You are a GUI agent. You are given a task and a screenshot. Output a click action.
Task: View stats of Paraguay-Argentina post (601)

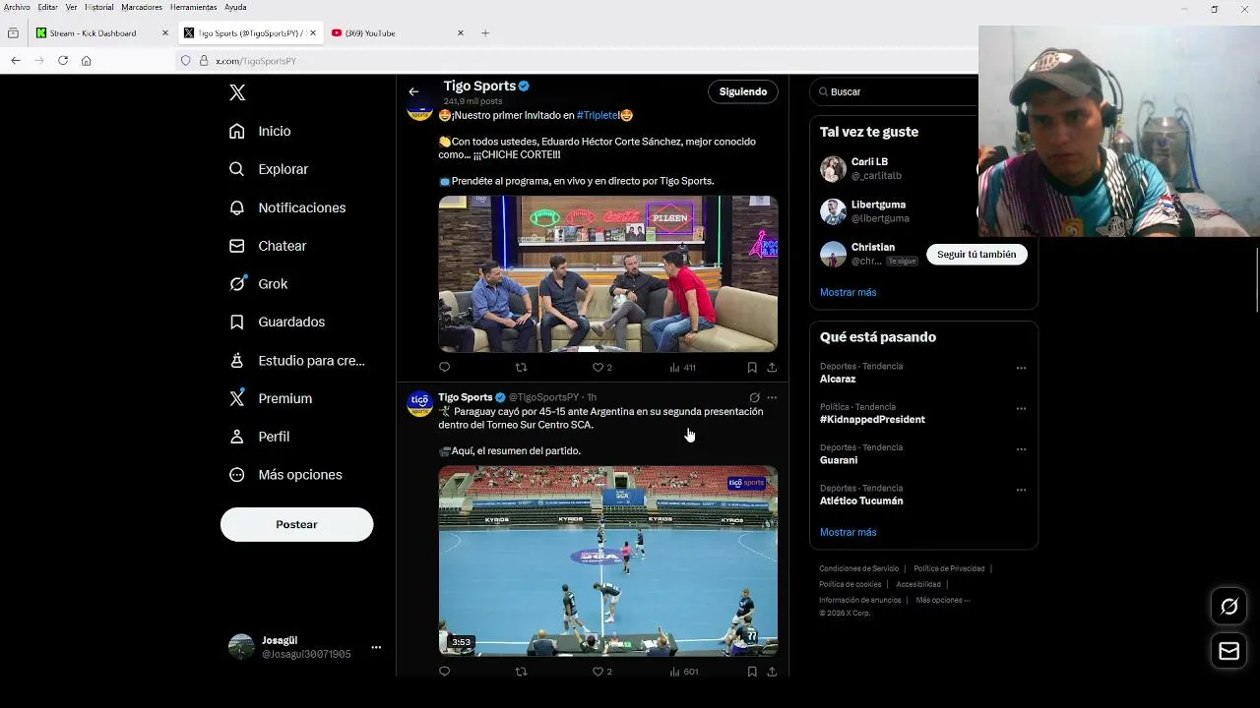[683, 672]
